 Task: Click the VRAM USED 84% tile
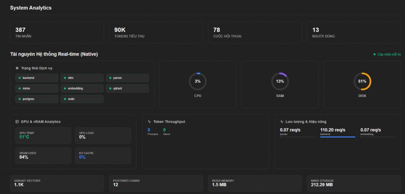click(43, 156)
